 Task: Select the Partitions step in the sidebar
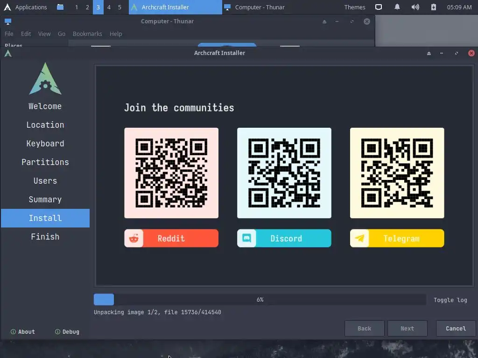45,162
